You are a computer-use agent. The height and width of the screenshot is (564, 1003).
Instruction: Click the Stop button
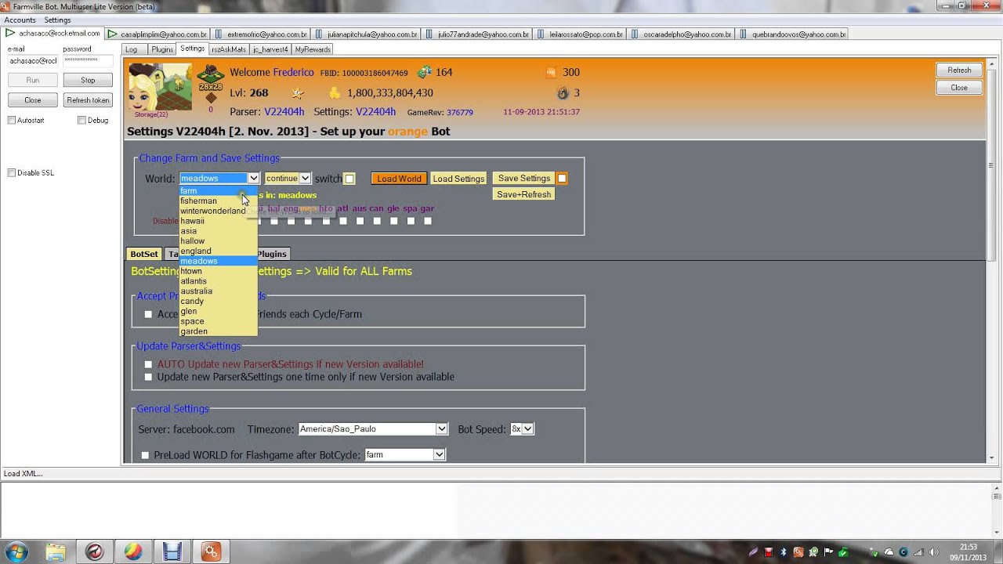tap(88, 80)
